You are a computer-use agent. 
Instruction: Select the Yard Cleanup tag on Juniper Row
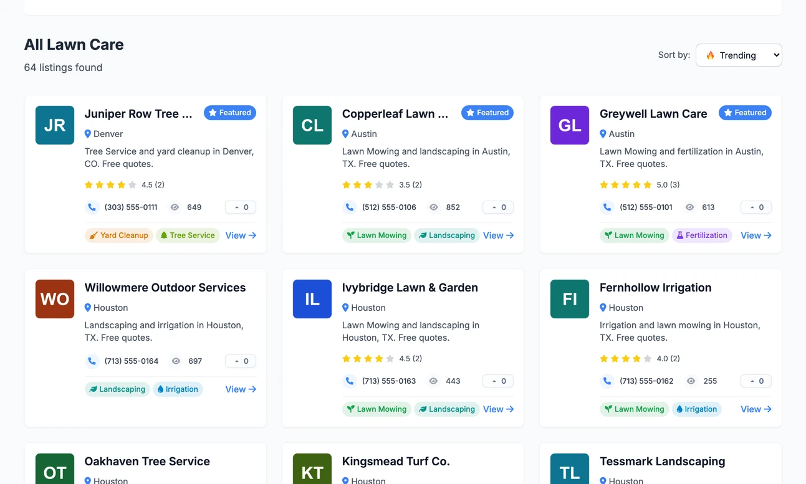tap(118, 235)
